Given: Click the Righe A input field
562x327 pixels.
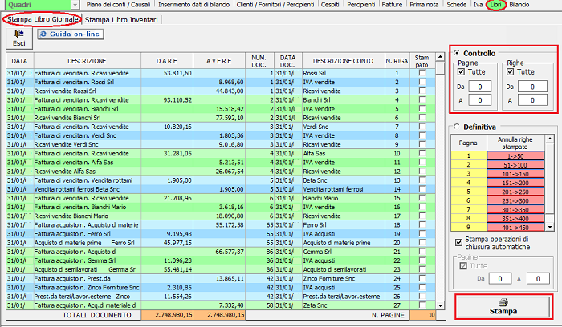Looking at the screenshot, I should pos(532,100).
